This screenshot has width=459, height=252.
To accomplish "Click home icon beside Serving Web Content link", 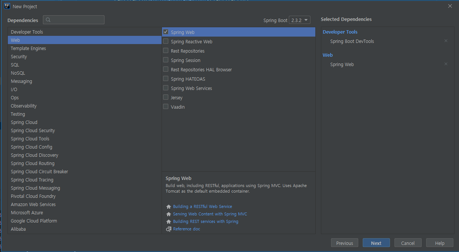I will (169, 214).
